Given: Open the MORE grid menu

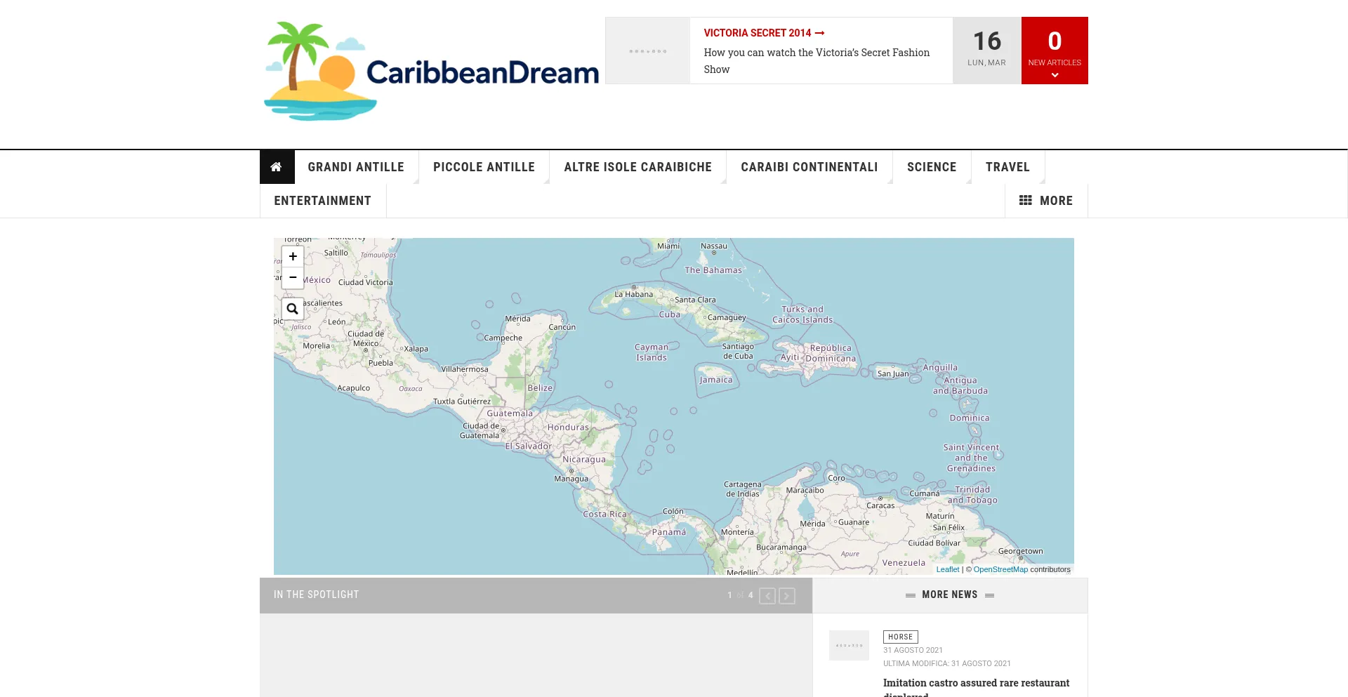Looking at the screenshot, I should point(1046,201).
